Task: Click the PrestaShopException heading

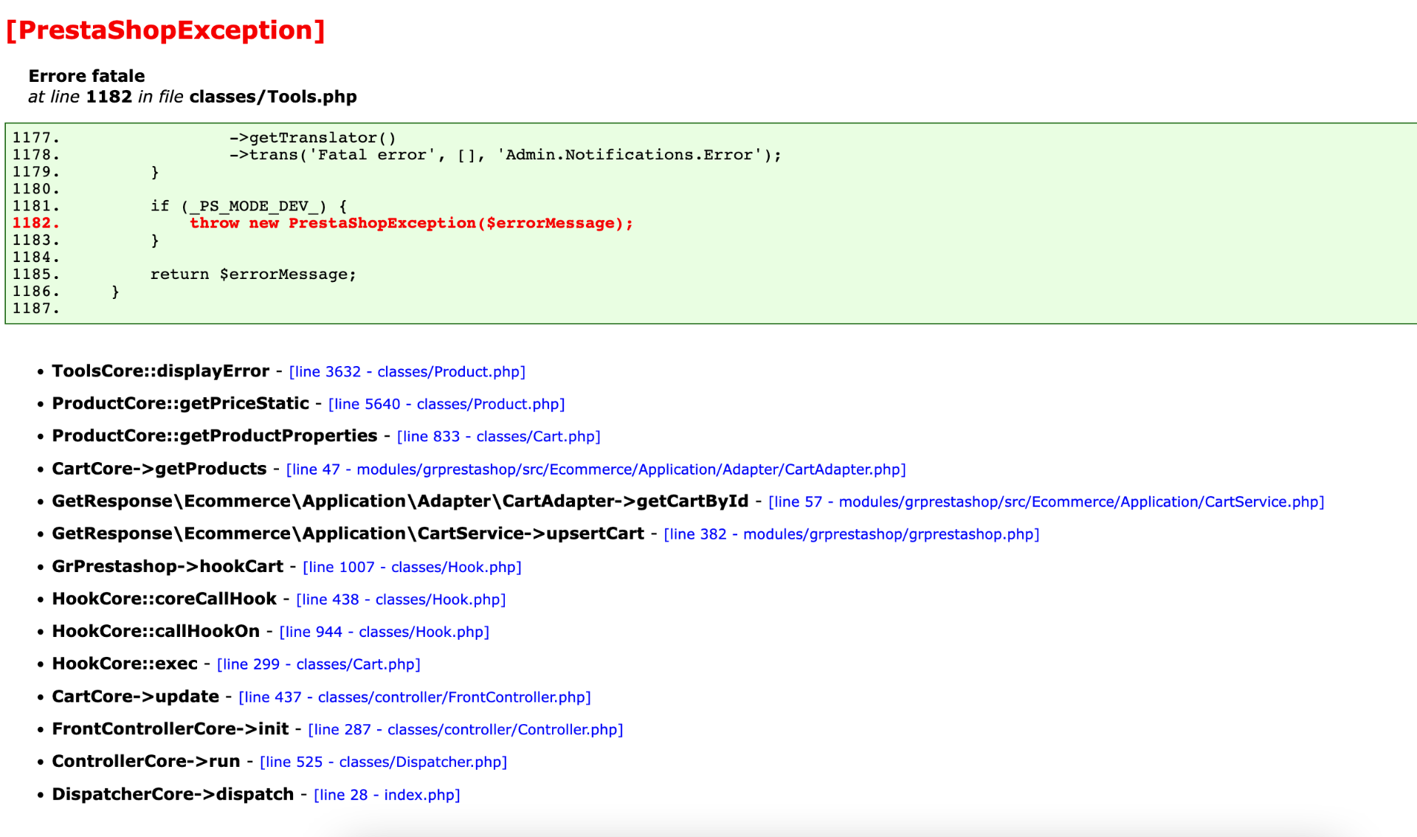Action: tap(165, 30)
